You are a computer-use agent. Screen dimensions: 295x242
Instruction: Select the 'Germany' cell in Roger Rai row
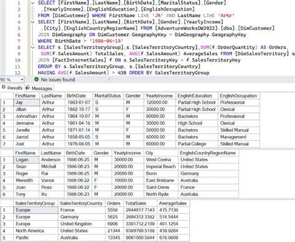click(208, 174)
